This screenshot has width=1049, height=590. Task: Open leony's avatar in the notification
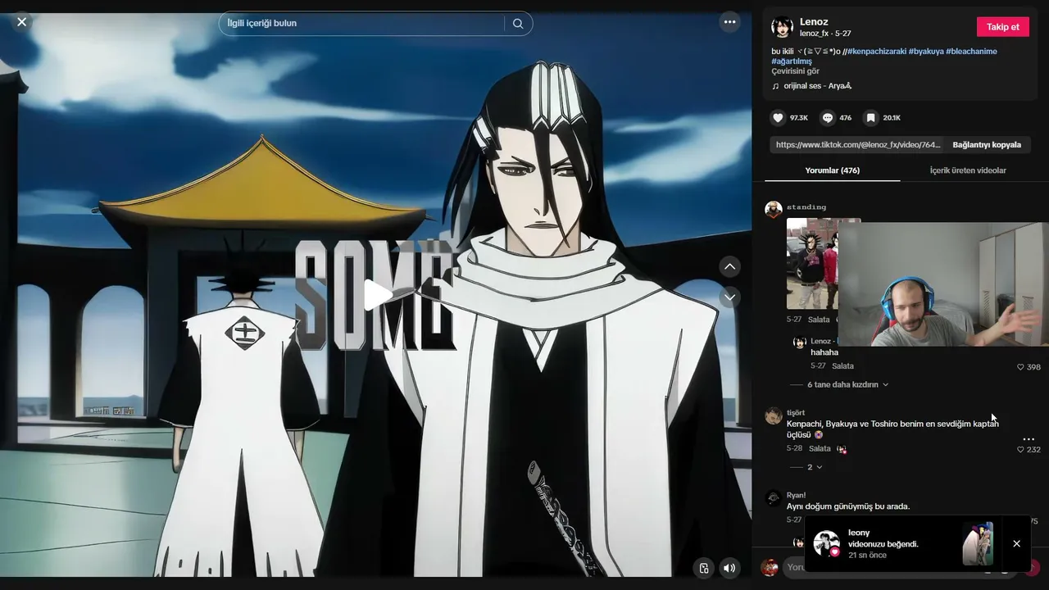coord(826,543)
